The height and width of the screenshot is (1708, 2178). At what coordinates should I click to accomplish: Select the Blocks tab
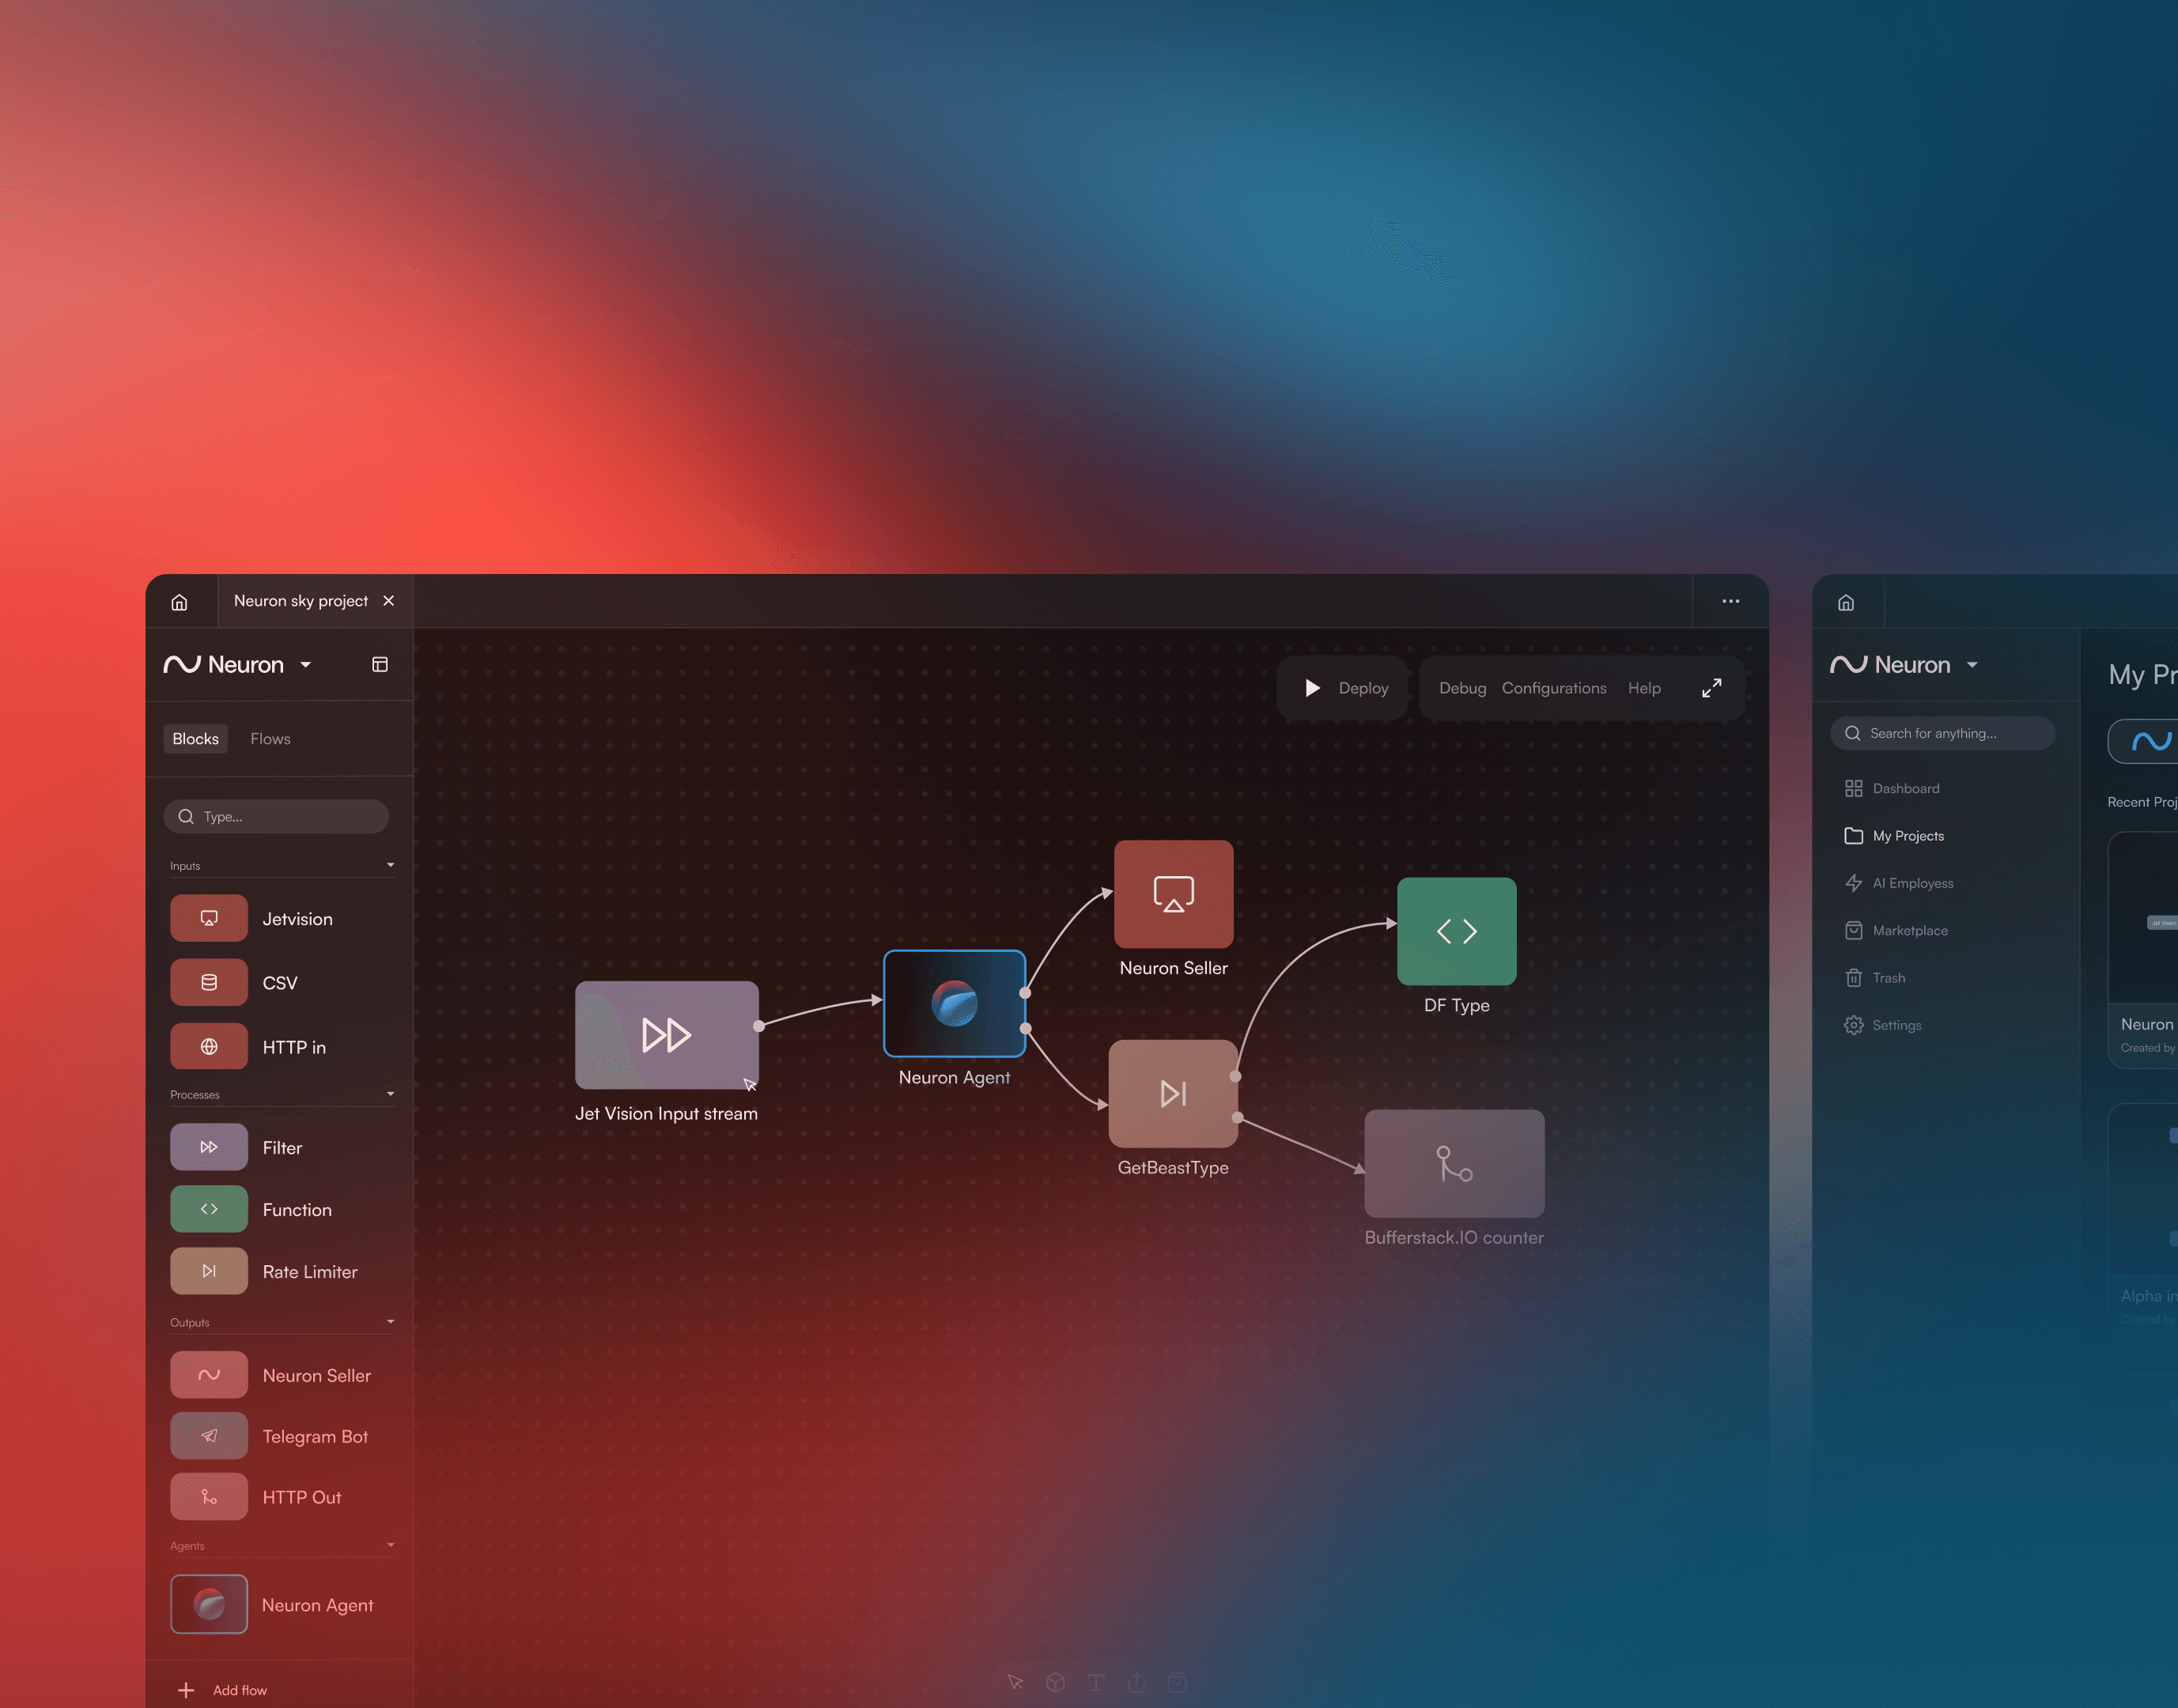[x=195, y=739]
